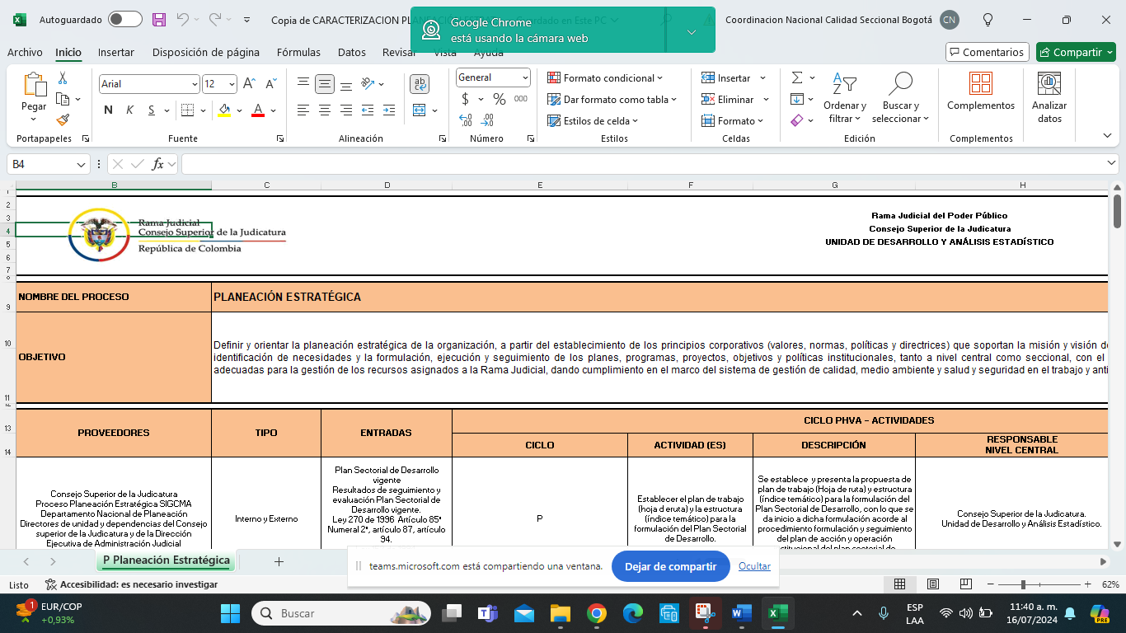This screenshot has height=633, width=1126.
Task: Click the Find and Select magnifier icon
Action: coord(900,84)
